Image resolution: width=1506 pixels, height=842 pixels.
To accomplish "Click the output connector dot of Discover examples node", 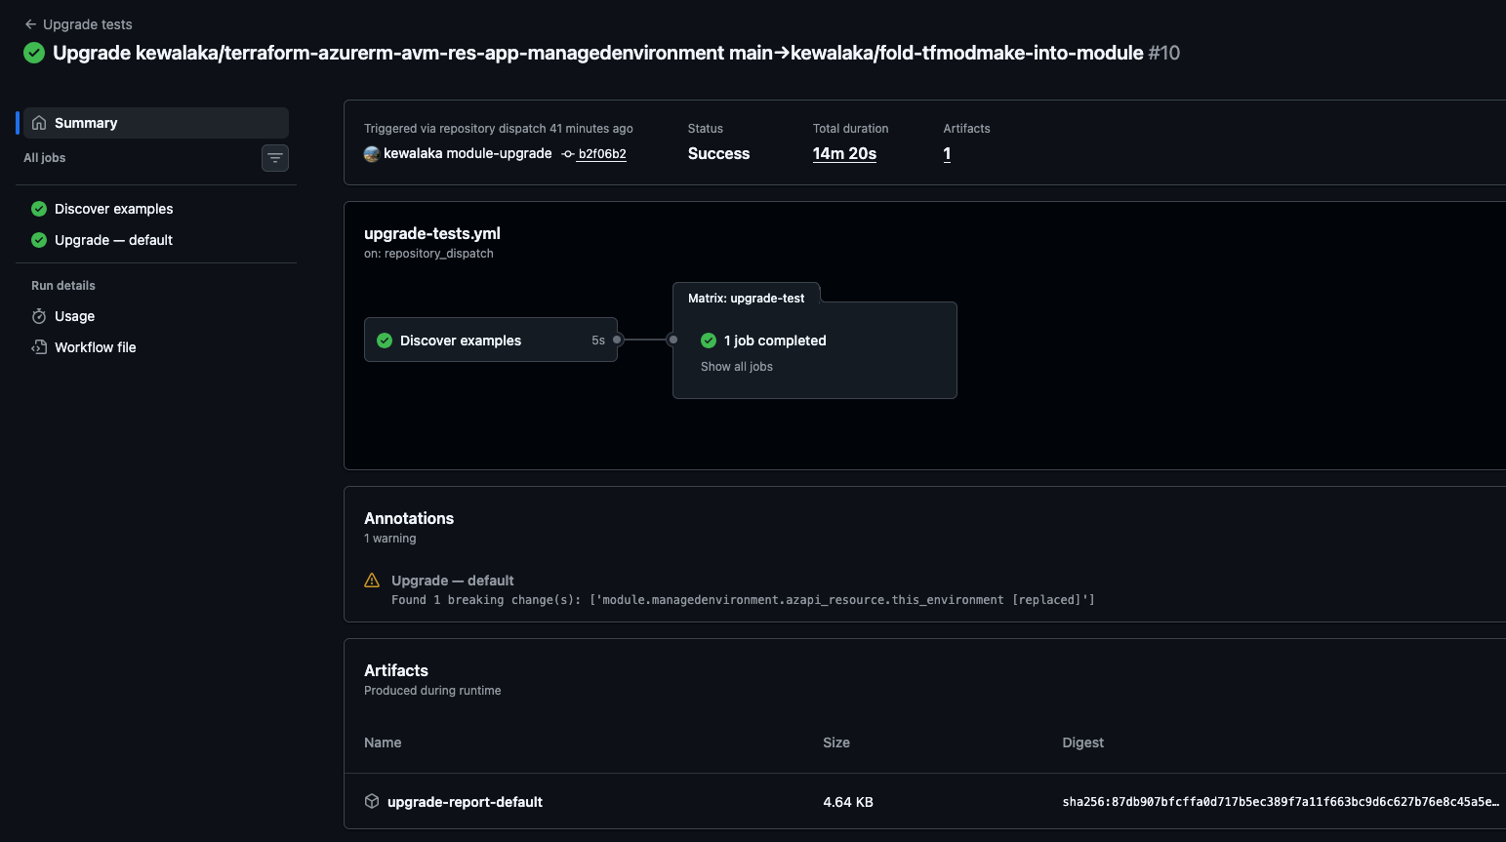I will pos(618,340).
